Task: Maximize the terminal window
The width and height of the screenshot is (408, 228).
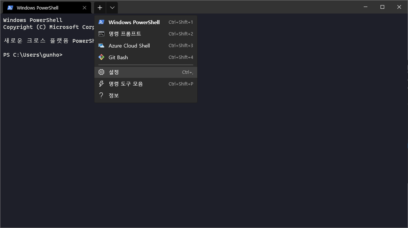Action: pyautogui.click(x=382, y=7)
